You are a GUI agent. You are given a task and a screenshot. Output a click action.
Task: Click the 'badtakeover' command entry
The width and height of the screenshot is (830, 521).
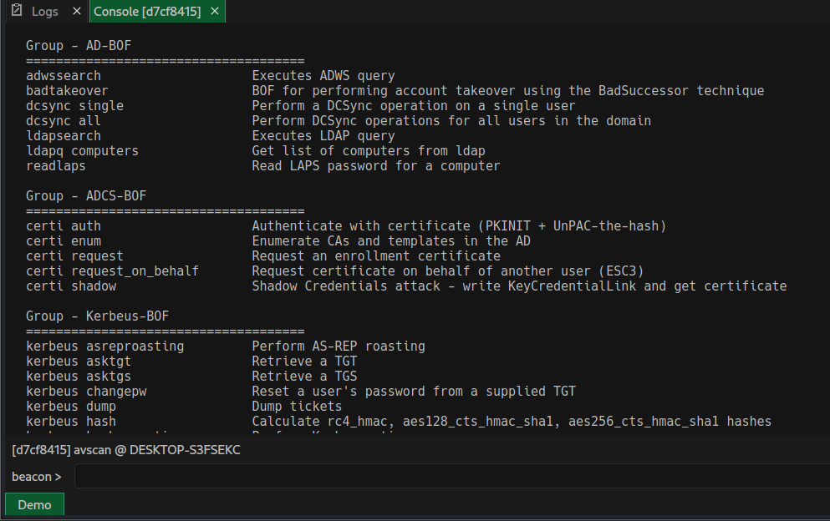[x=67, y=90]
